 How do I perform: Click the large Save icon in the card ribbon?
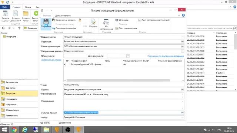pos(46,23)
